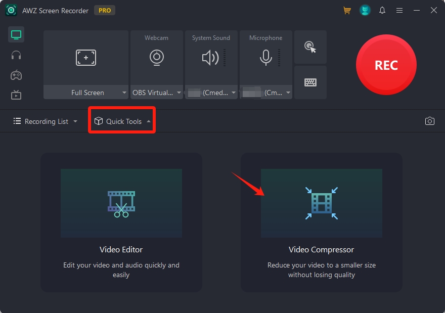Switch to audio recording headphones icon
The width and height of the screenshot is (445, 313).
[x=16, y=55]
